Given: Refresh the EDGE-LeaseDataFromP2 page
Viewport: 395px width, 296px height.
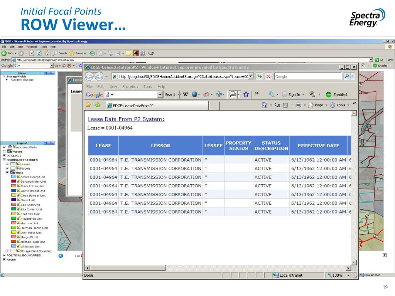Looking at the screenshot, I should point(259,77).
